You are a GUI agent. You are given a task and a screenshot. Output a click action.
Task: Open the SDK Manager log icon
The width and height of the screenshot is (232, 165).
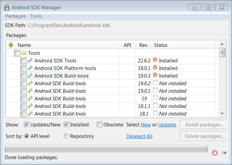pyautogui.click(x=224, y=153)
